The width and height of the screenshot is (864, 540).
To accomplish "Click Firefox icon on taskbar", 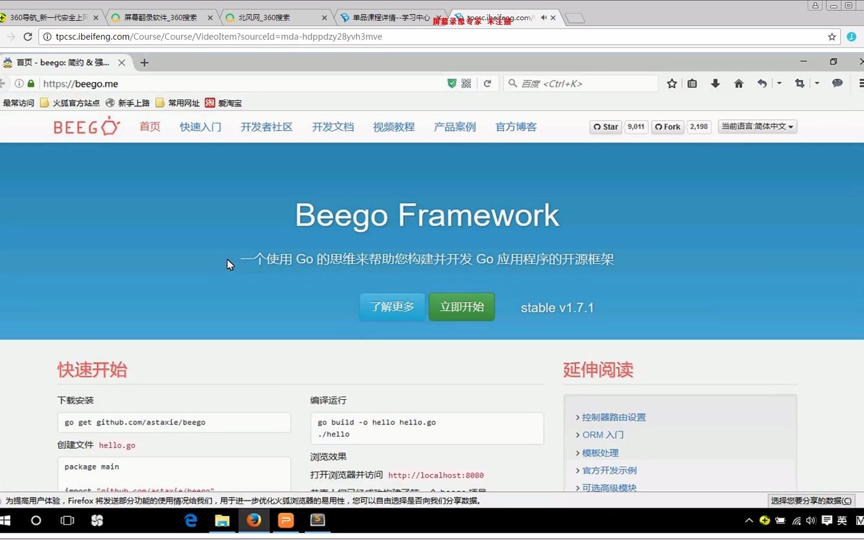I will tap(254, 520).
